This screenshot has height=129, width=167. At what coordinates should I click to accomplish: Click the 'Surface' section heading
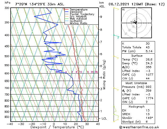coord(137,56)
